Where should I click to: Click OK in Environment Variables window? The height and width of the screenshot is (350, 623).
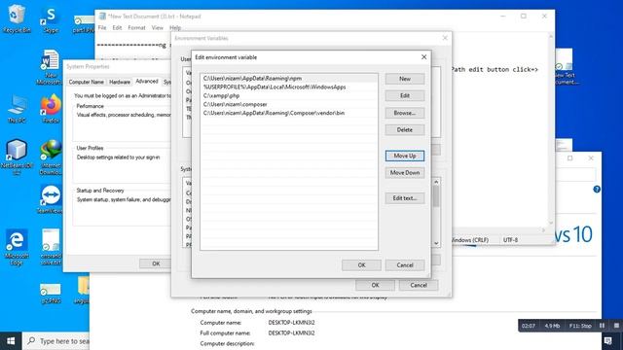pos(375,285)
